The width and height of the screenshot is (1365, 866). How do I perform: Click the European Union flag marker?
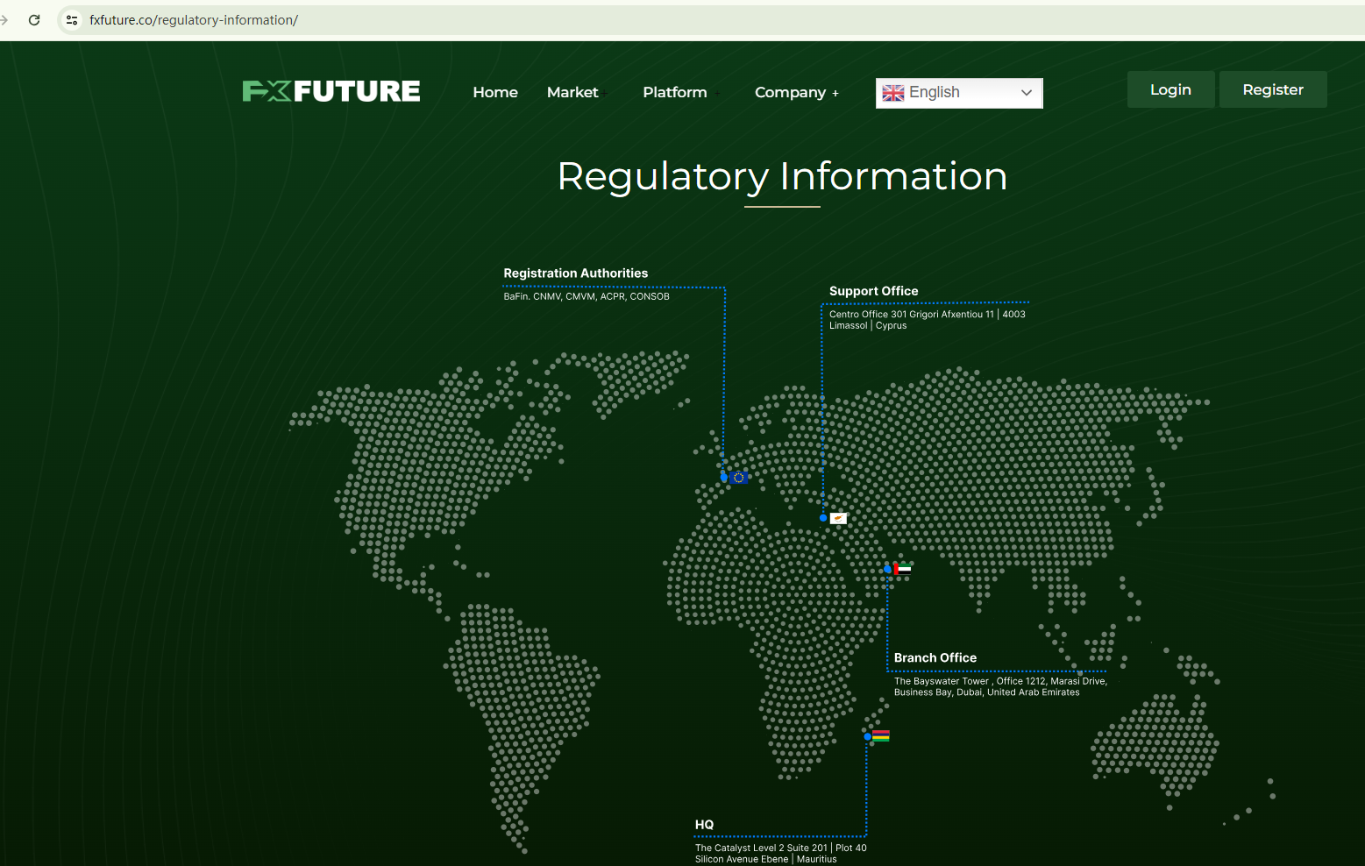coord(739,478)
